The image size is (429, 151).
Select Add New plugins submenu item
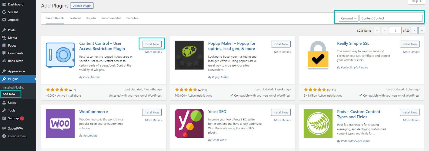(x=9, y=94)
